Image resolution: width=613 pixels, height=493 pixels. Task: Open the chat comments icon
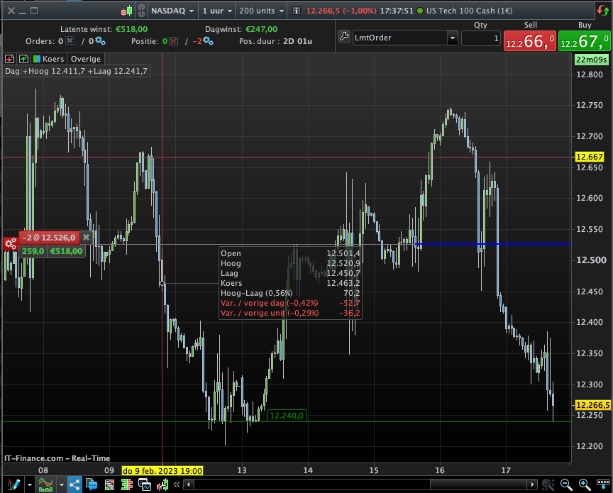(x=92, y=484)
